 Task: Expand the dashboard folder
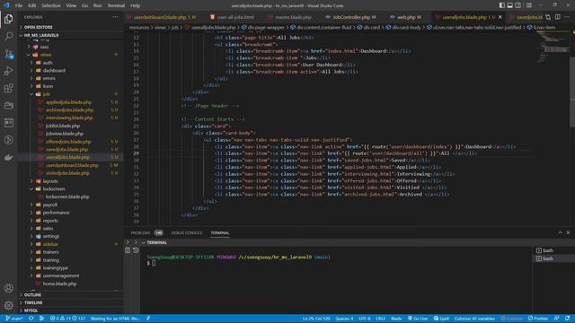pos(54,70)
